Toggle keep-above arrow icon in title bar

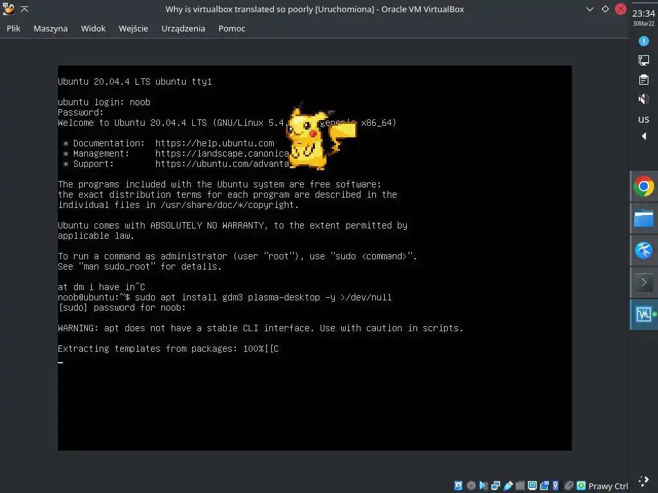(24, 9)
